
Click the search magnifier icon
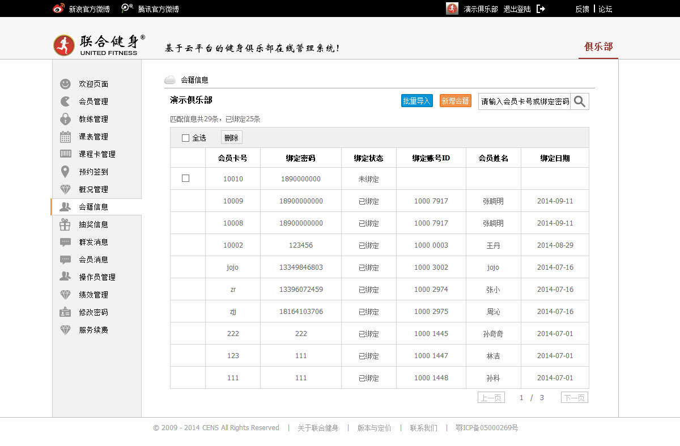point(579,101)
